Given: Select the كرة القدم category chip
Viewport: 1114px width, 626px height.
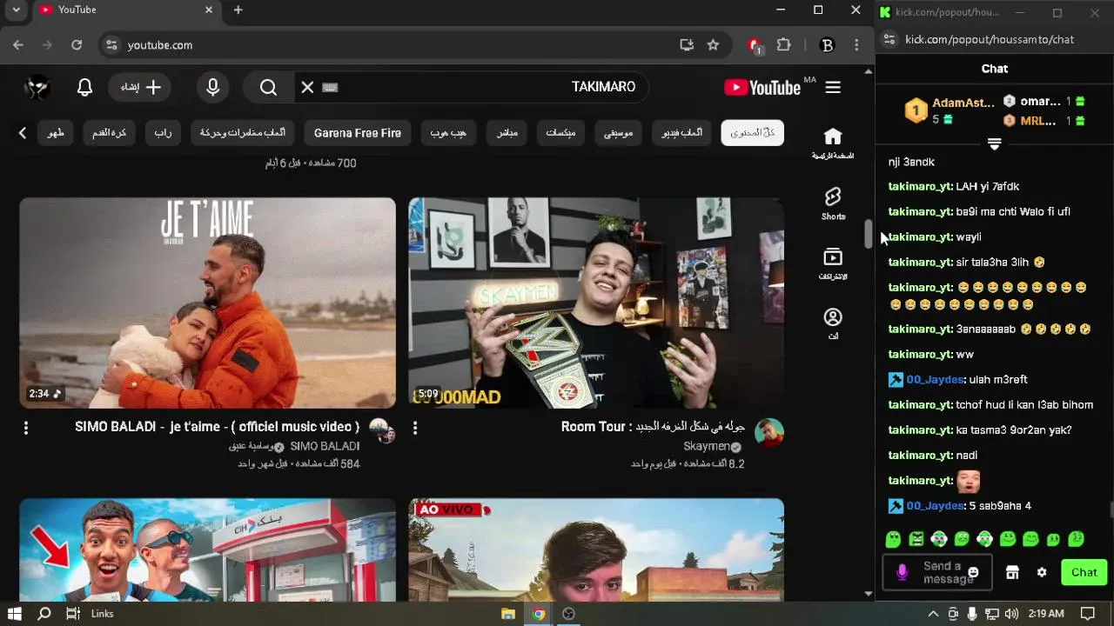Looking at the screenshot, I should (x=110, y=133).
